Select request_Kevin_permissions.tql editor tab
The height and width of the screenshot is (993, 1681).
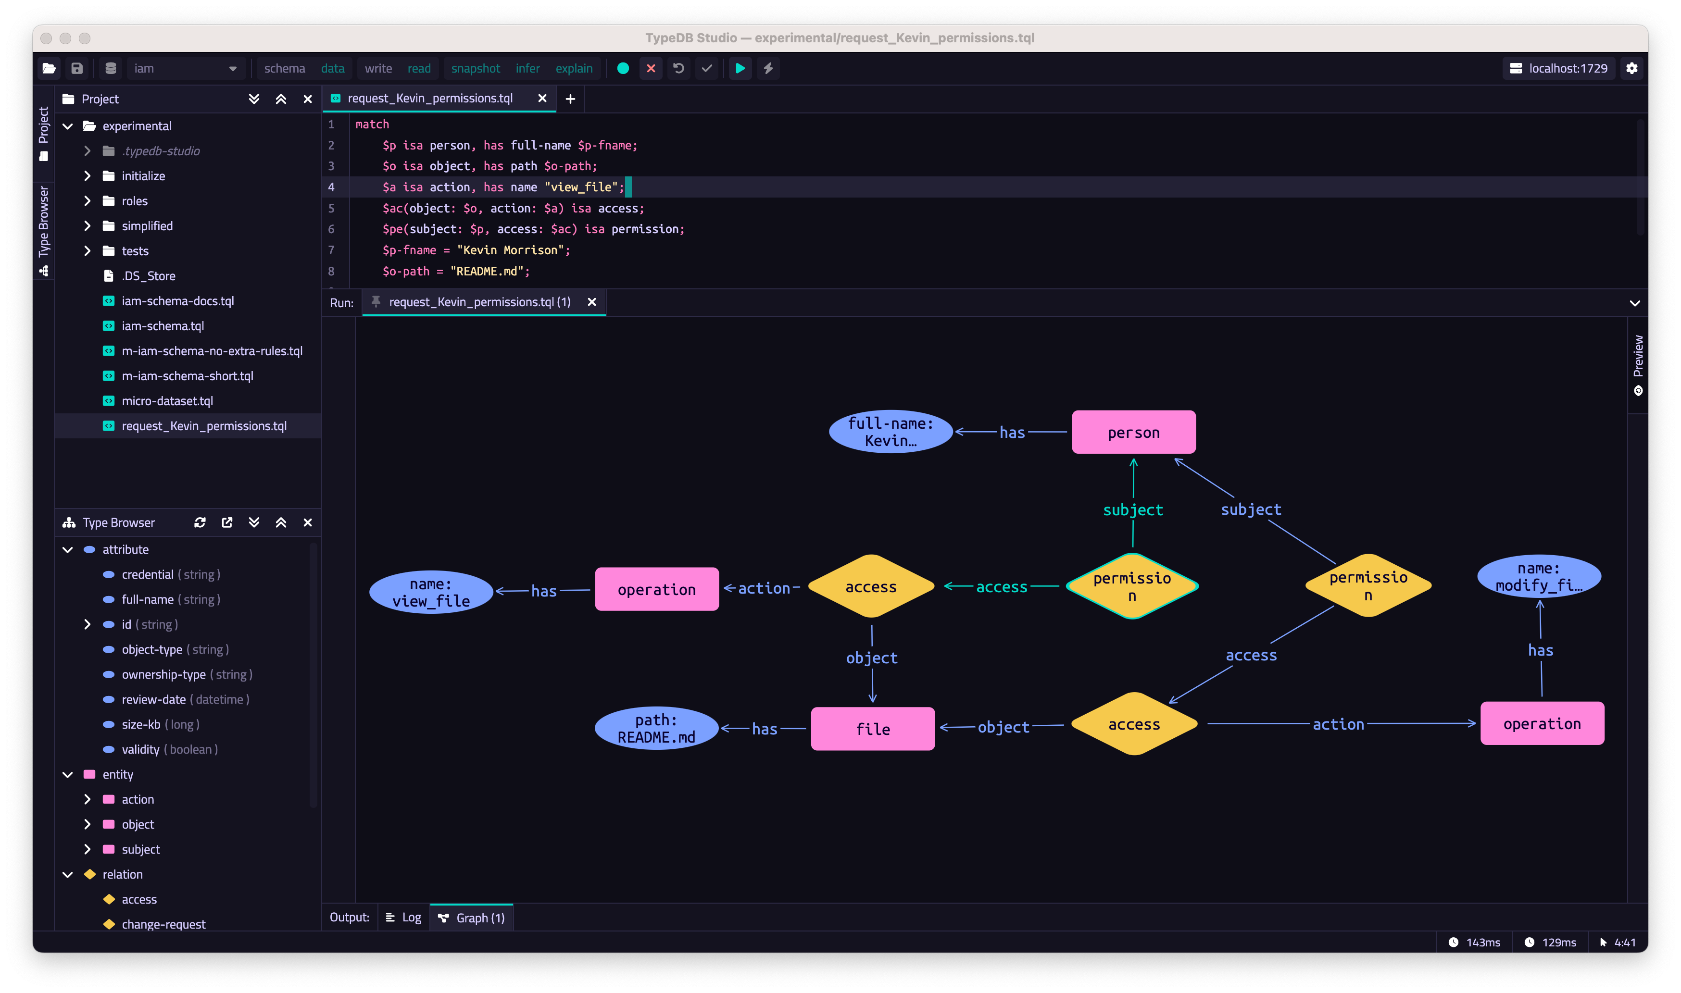pyautogui.click(x=430, y=99)
